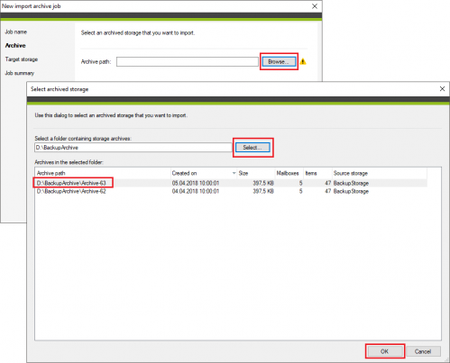Close the Select archived storage dialog
Viewport: 450px width, 363px height.
pos(442,89)
